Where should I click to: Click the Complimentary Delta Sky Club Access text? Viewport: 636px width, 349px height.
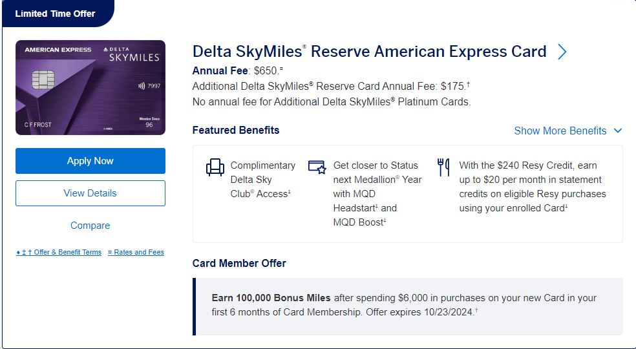[262, 179]
